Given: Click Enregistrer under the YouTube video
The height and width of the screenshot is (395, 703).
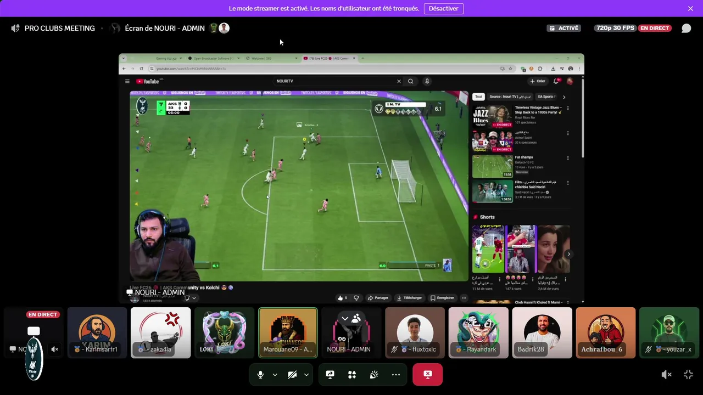Looking at the screenshot, I should [x=442, y=298].
